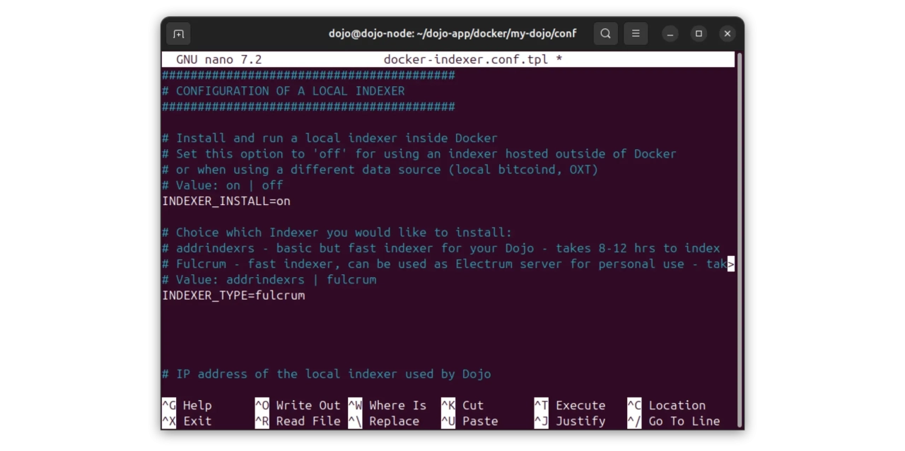905x451 pixels.
Task: Open the terminal search magnifier icon
Action: [605, 34]
